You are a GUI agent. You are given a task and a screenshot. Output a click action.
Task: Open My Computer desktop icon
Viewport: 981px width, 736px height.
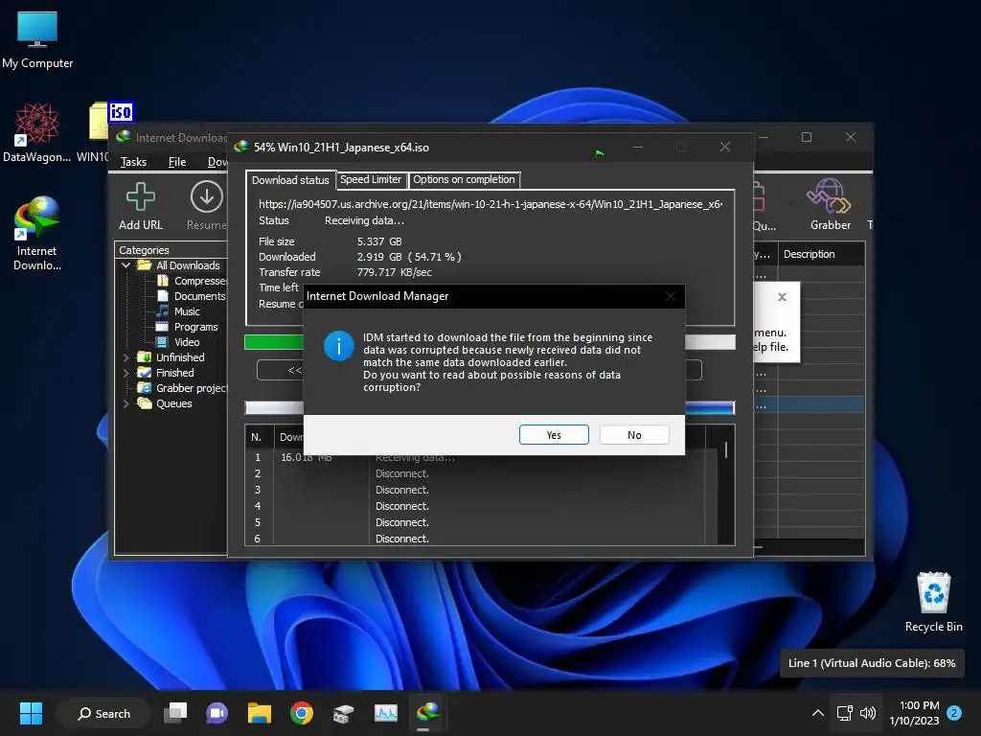(37, 39)
